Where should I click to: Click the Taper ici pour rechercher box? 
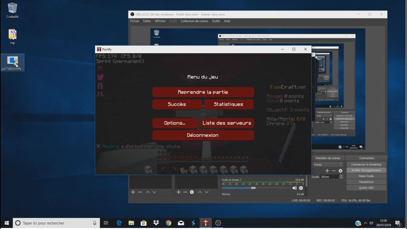coord(56,223)
